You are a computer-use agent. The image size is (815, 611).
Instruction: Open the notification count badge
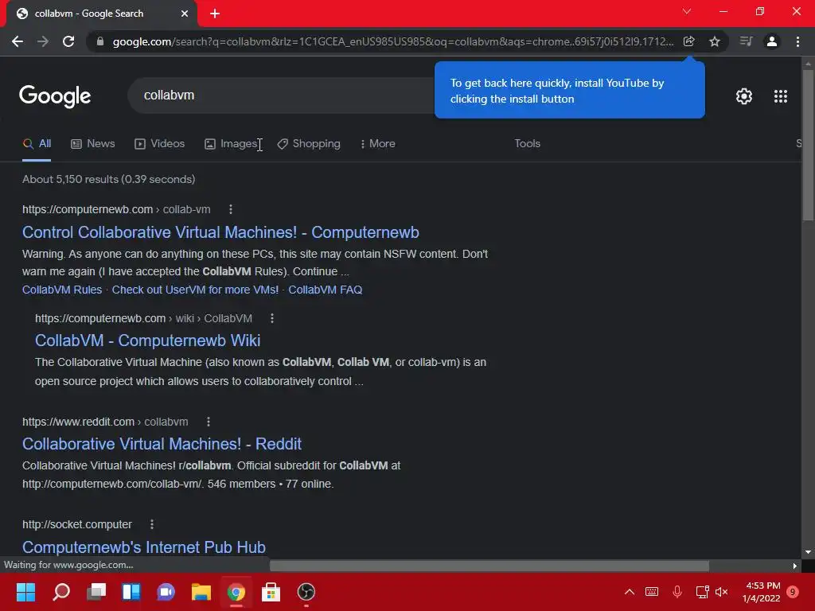(x=793, y=592)
